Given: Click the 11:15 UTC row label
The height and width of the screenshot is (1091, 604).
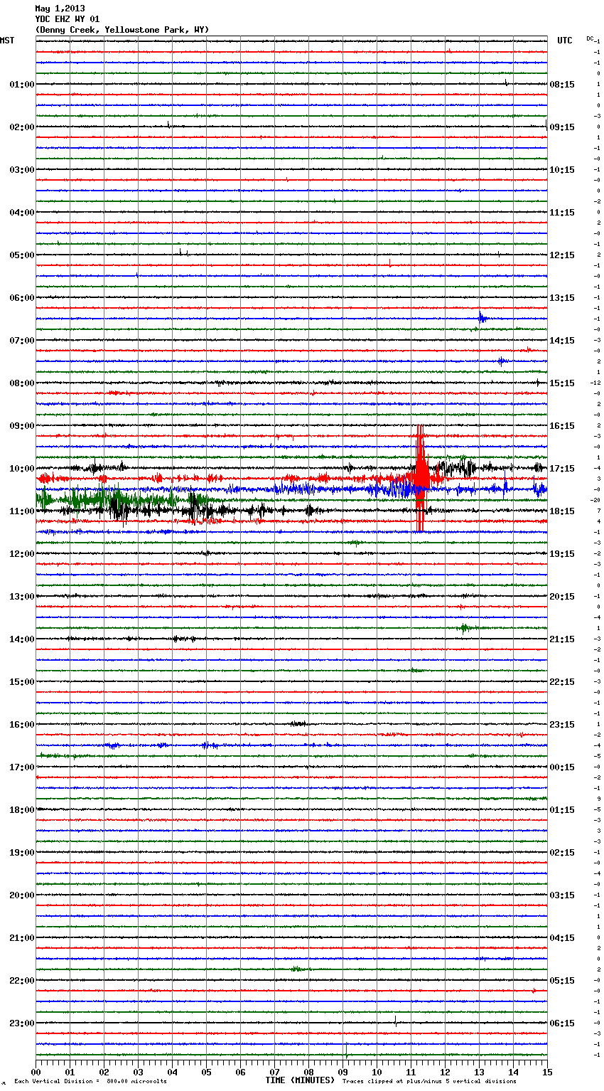Looking at the screenshot, I should coord(562,213).
